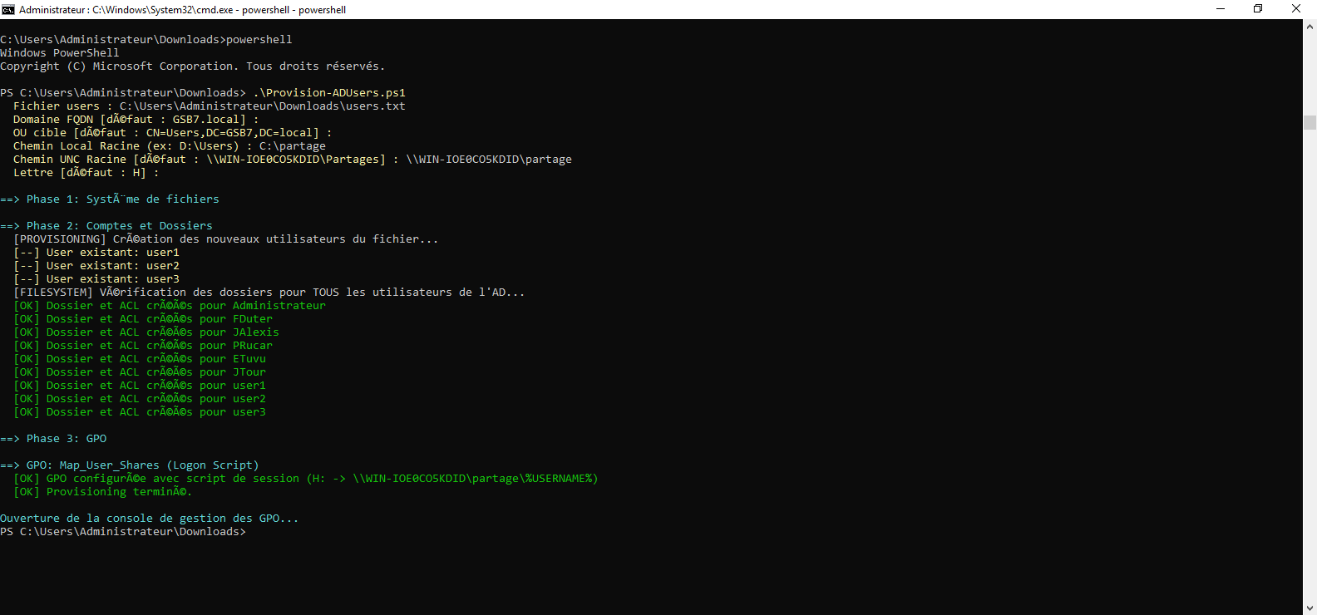Click the OK Dossier line for user1
The width and height of the screenshot is (1317, 615).
(140, 385)
